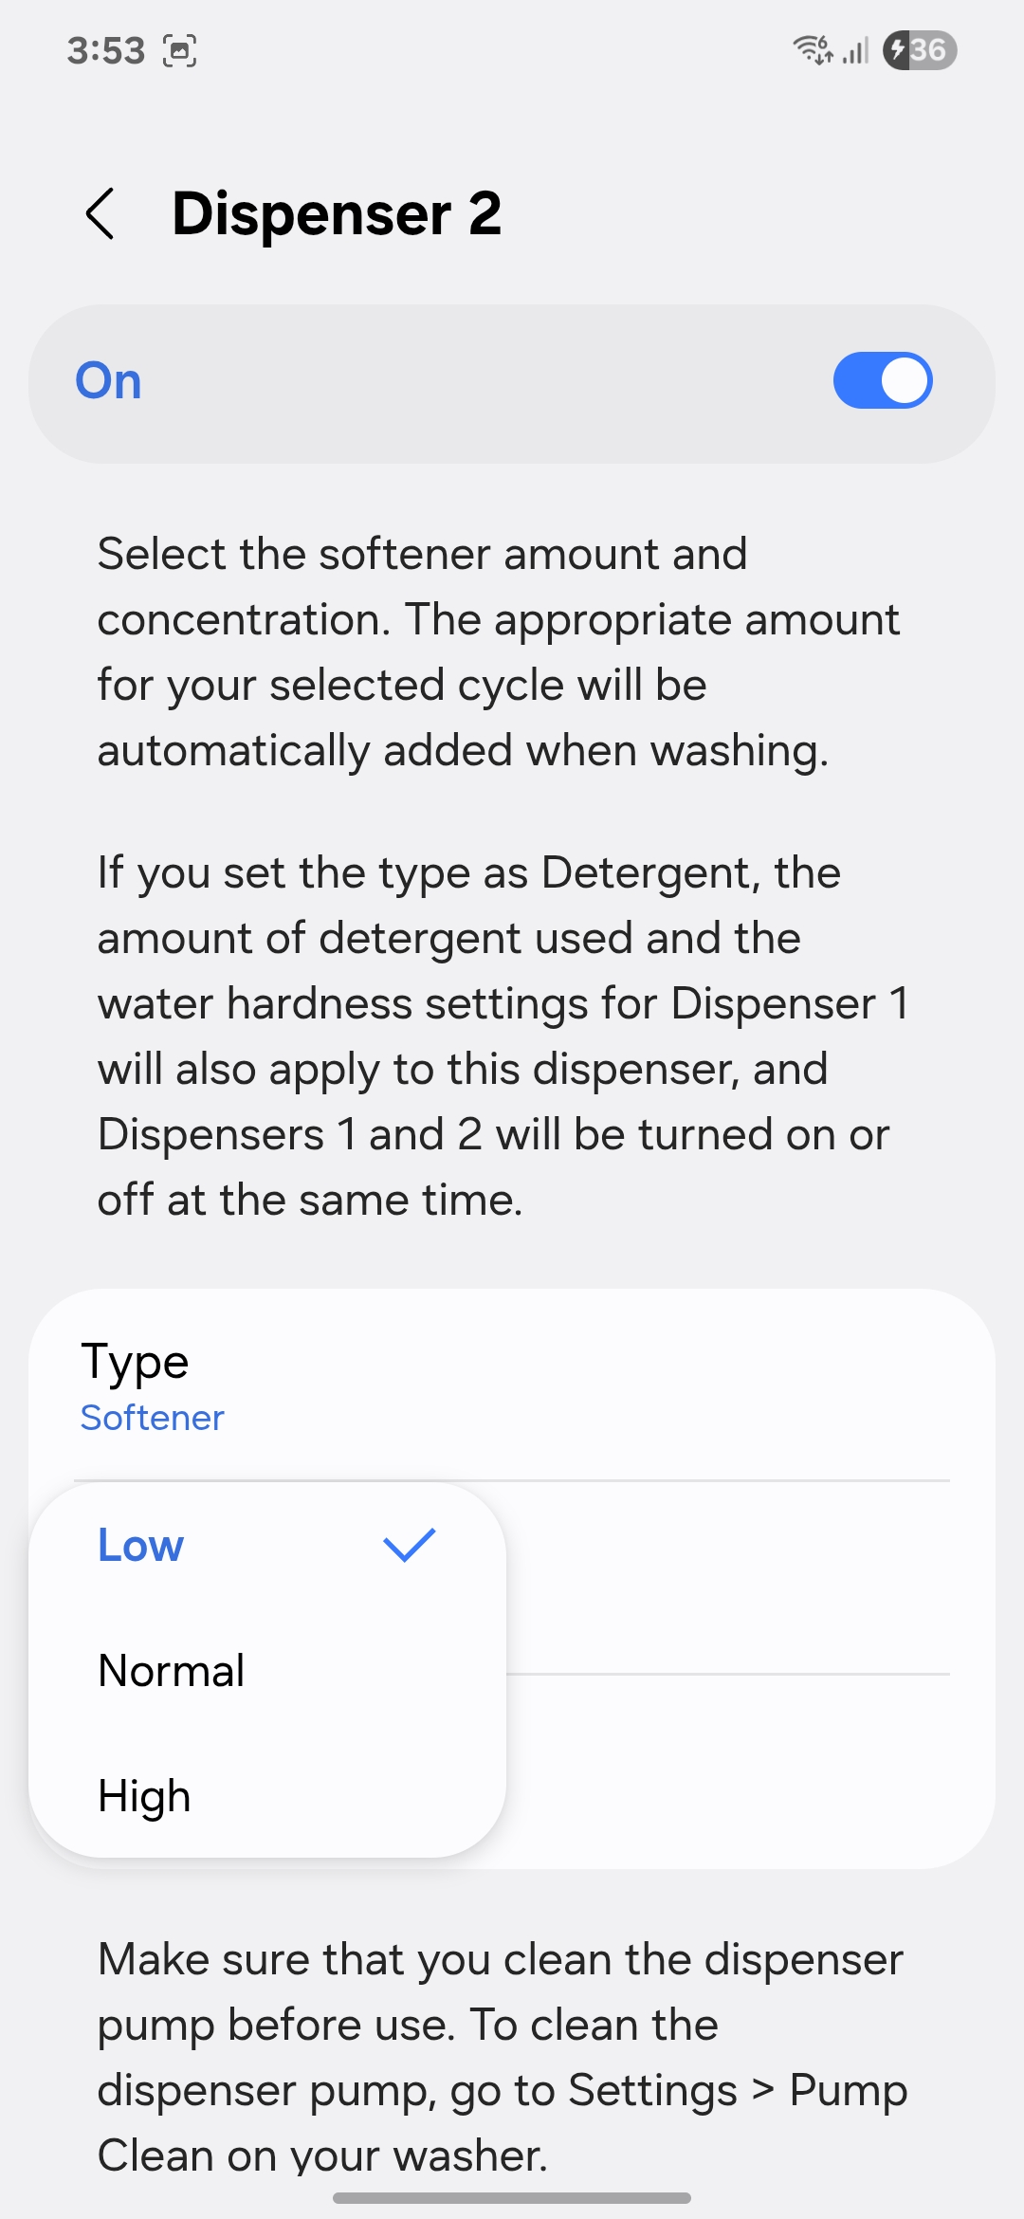The height and width of the screenshot is (2219, 1024).
Task: Tap the Softener type value
Action: pos(153,1418)
